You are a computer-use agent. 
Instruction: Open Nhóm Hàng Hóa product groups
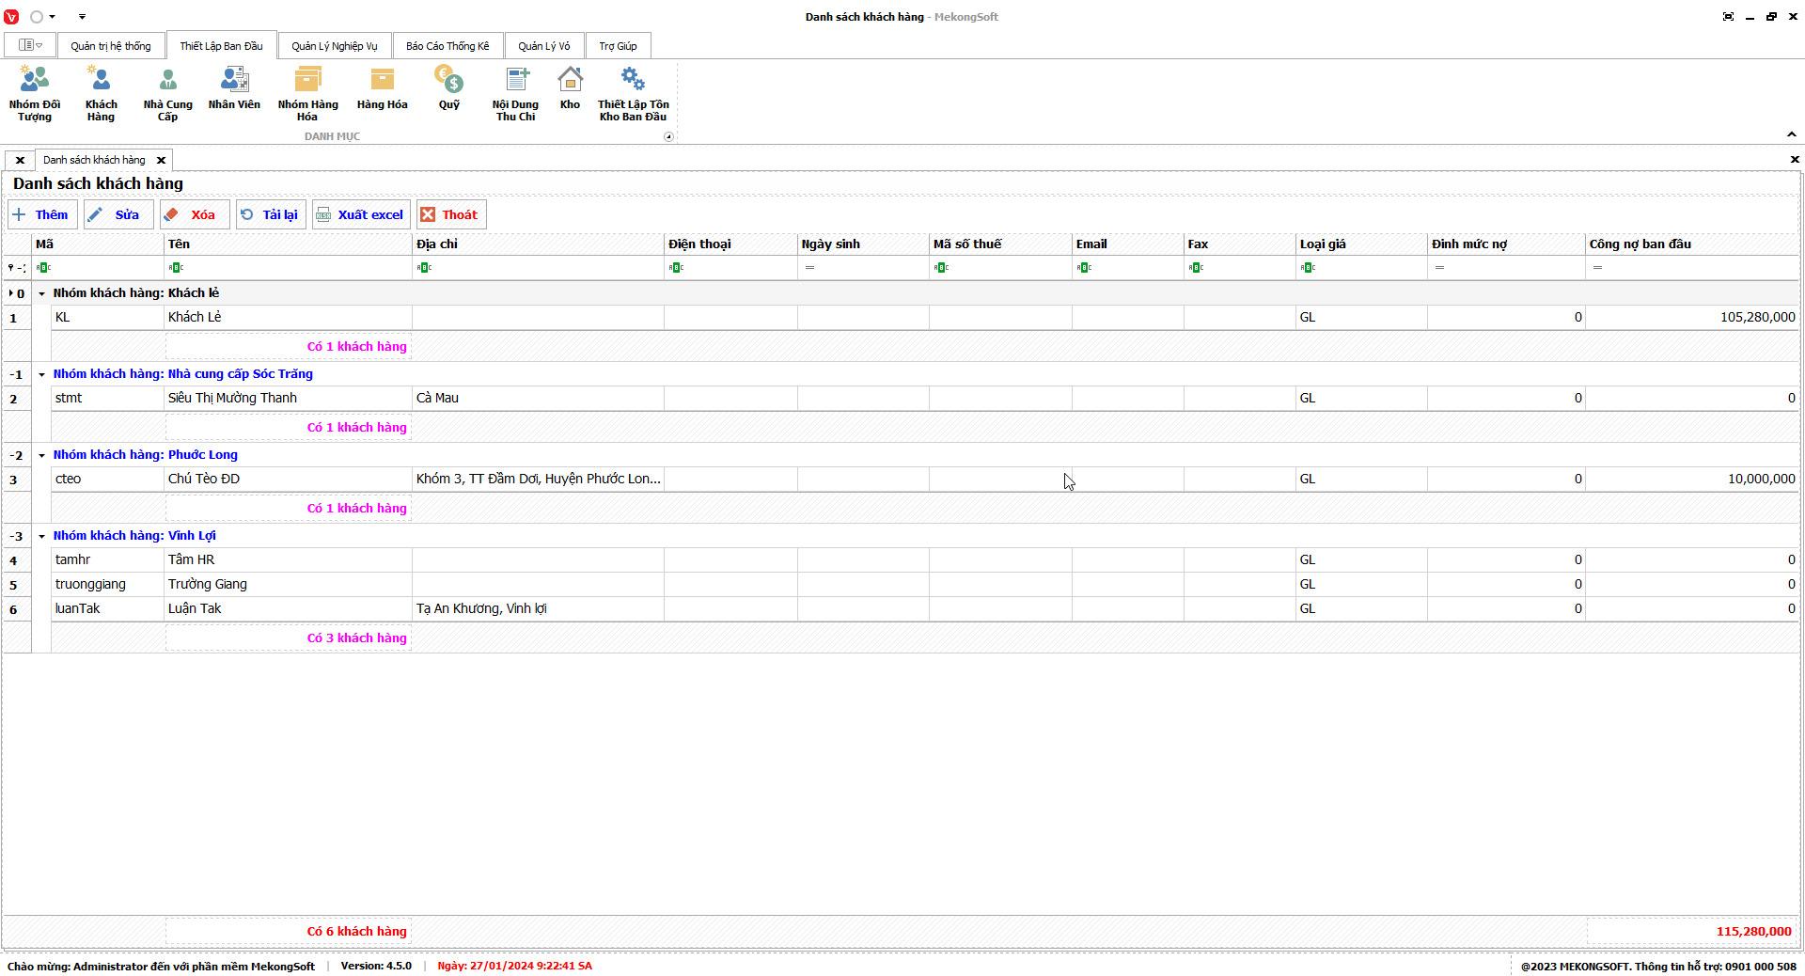click(x=307, y=94)
